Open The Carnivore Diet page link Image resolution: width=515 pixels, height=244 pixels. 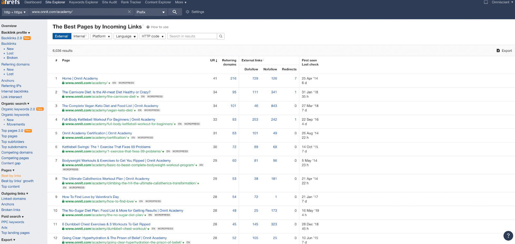106,92
